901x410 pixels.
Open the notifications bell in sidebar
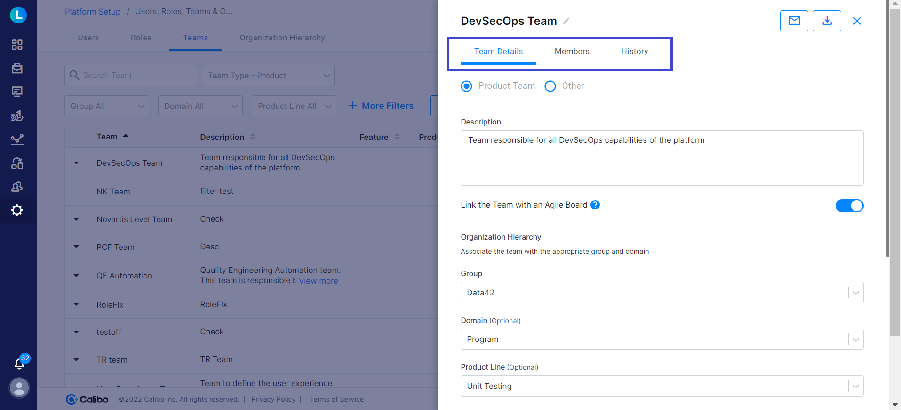tap(19, 363)
